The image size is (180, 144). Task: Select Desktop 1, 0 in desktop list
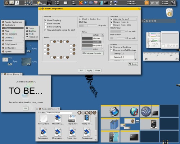tap(122, 57)
